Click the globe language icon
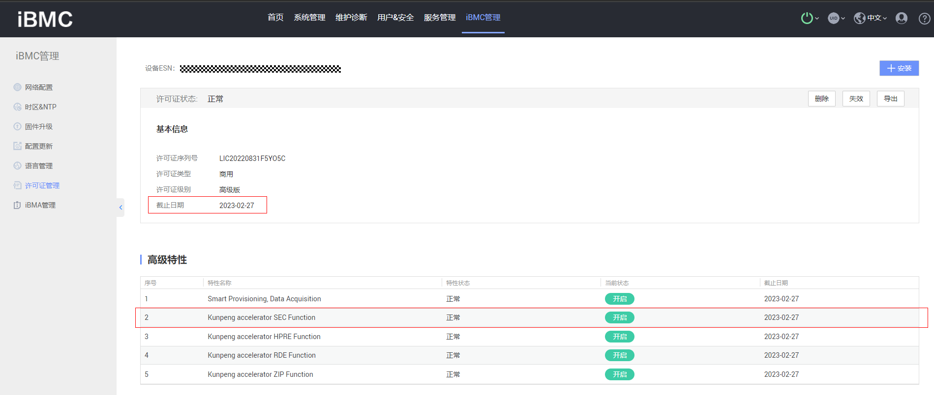Screen dimensions: 934x395 pyautogui.click(x=859, y=18)
